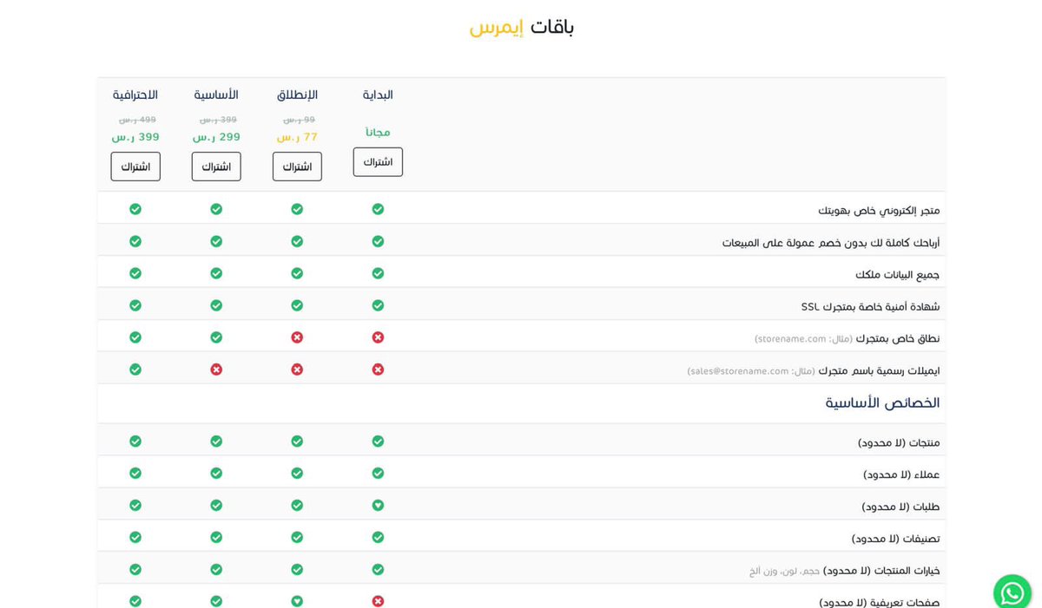
Task: Click check for منتجات (لا محدود) in الاحترافية column
Action: click(135, 441)
